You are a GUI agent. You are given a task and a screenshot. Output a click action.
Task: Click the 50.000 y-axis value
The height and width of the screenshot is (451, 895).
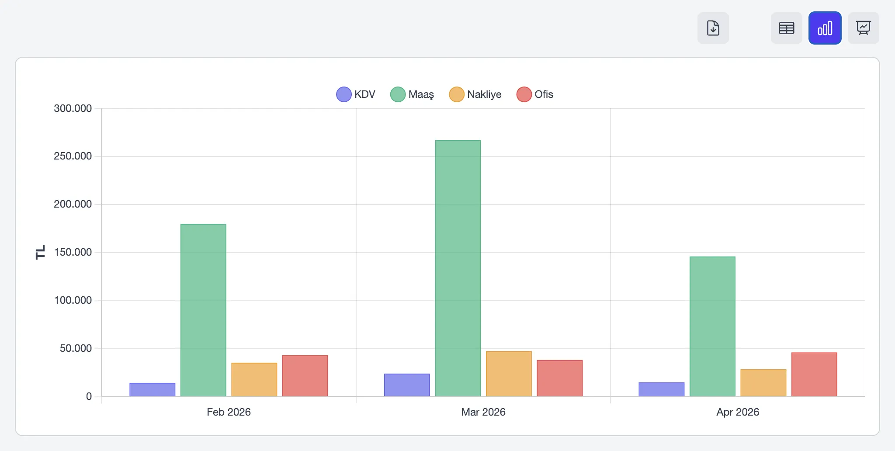(76, 348)
